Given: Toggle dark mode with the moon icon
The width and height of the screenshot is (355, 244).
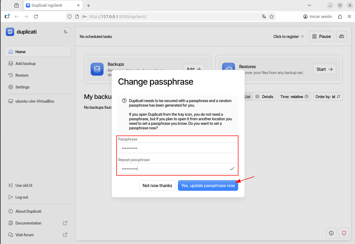Looking at the screenshot, I should (x=65, y=32).
